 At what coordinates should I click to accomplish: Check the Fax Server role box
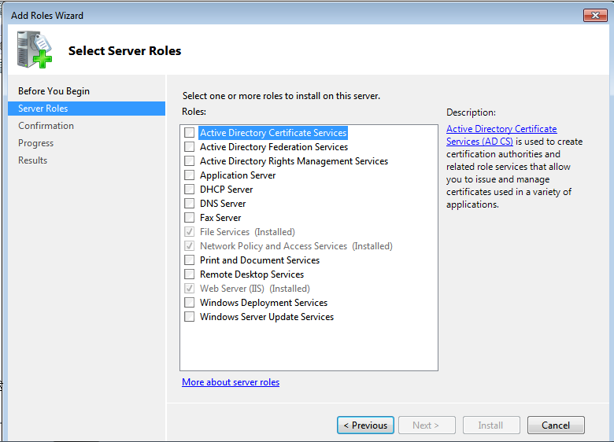pos(190,218)
